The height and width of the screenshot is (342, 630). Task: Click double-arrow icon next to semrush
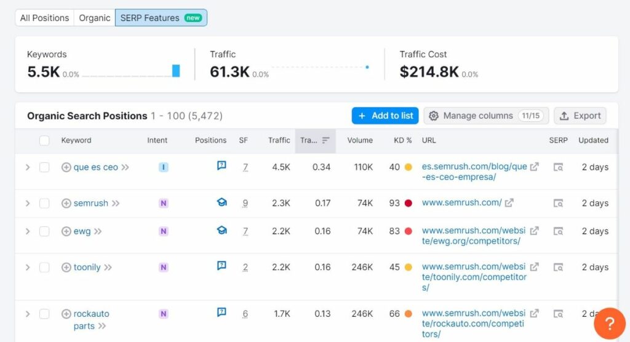point(116,204)
